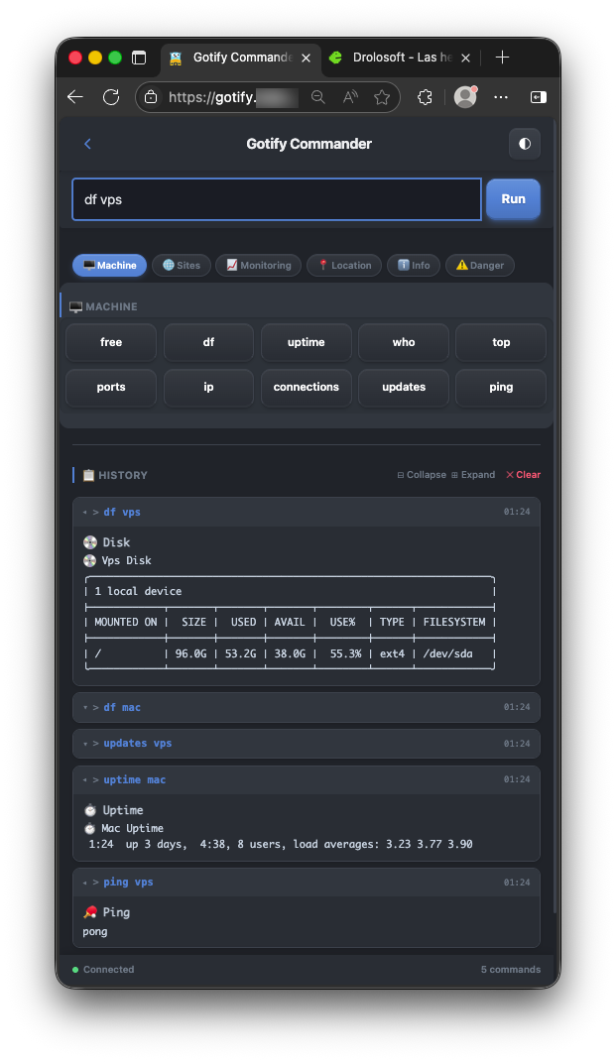The width and height of the screenshot is (616, 1062).
Task: Close the Drolosoft browser tab
Action: pyautogui.click(x=465, y=59)
